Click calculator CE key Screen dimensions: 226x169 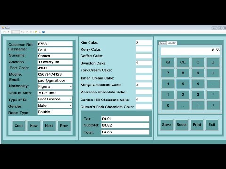click(x=183, y=62)
